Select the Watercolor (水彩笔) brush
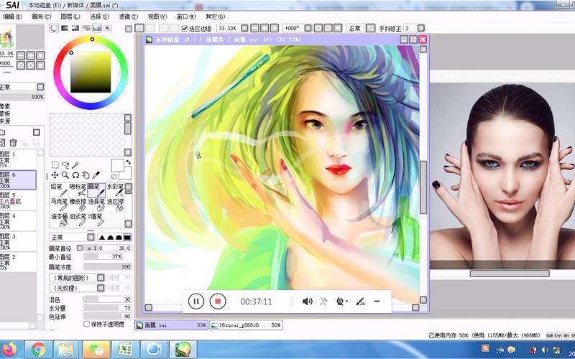Image resolution: width=575 pixels, height=359 pixels. [x=115, y=190]
